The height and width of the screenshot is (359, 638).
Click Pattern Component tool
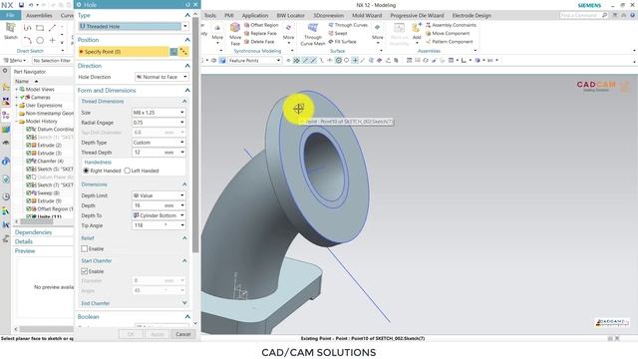(450, 42)
